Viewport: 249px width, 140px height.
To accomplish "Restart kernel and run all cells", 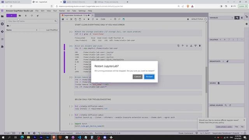I will coord(97,19).
